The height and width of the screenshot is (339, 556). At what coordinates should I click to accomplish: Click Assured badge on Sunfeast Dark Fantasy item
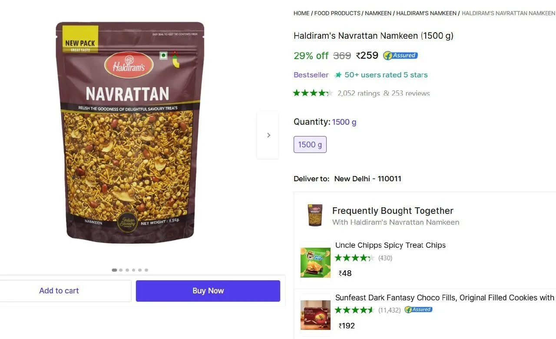point(418,310)
